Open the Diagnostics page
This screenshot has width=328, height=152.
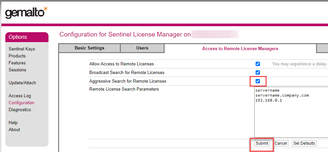(20, 110)
